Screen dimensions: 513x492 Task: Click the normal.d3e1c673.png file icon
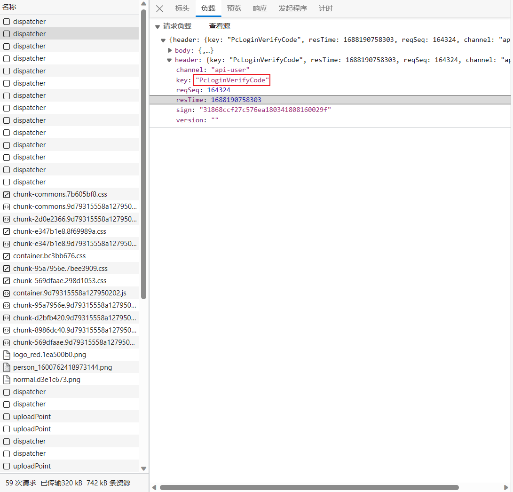(7, 380)
